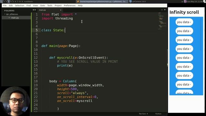Click "on_scroll_interval=0," line
Screen dimensions: 206x116
pyautogui.click(x=78, y=97)
